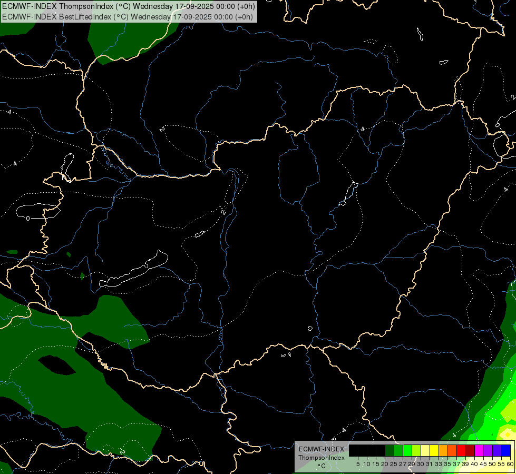Select the pale yellow 30–31 legend swatch
The width and height of the screenshot is (516, 474).
425,450
